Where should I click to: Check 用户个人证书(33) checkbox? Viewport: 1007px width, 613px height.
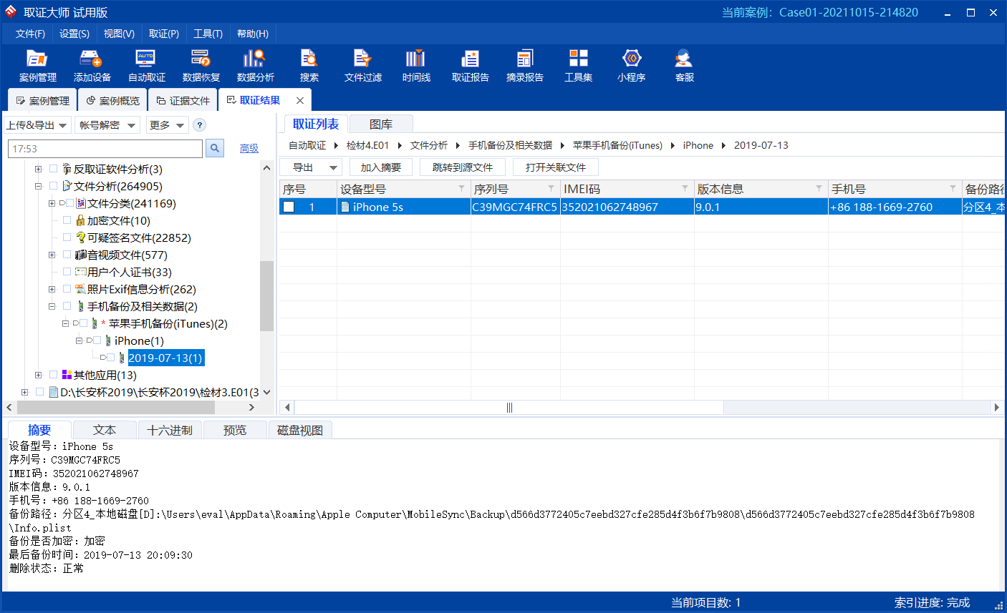67,273
